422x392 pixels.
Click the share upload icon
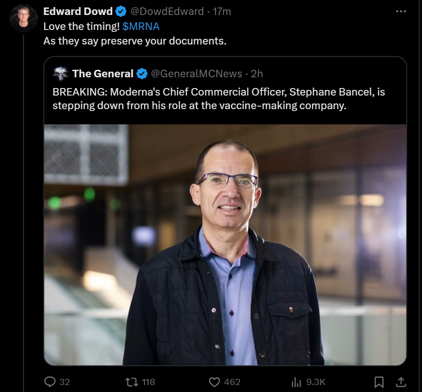click(x=401, y=382)
